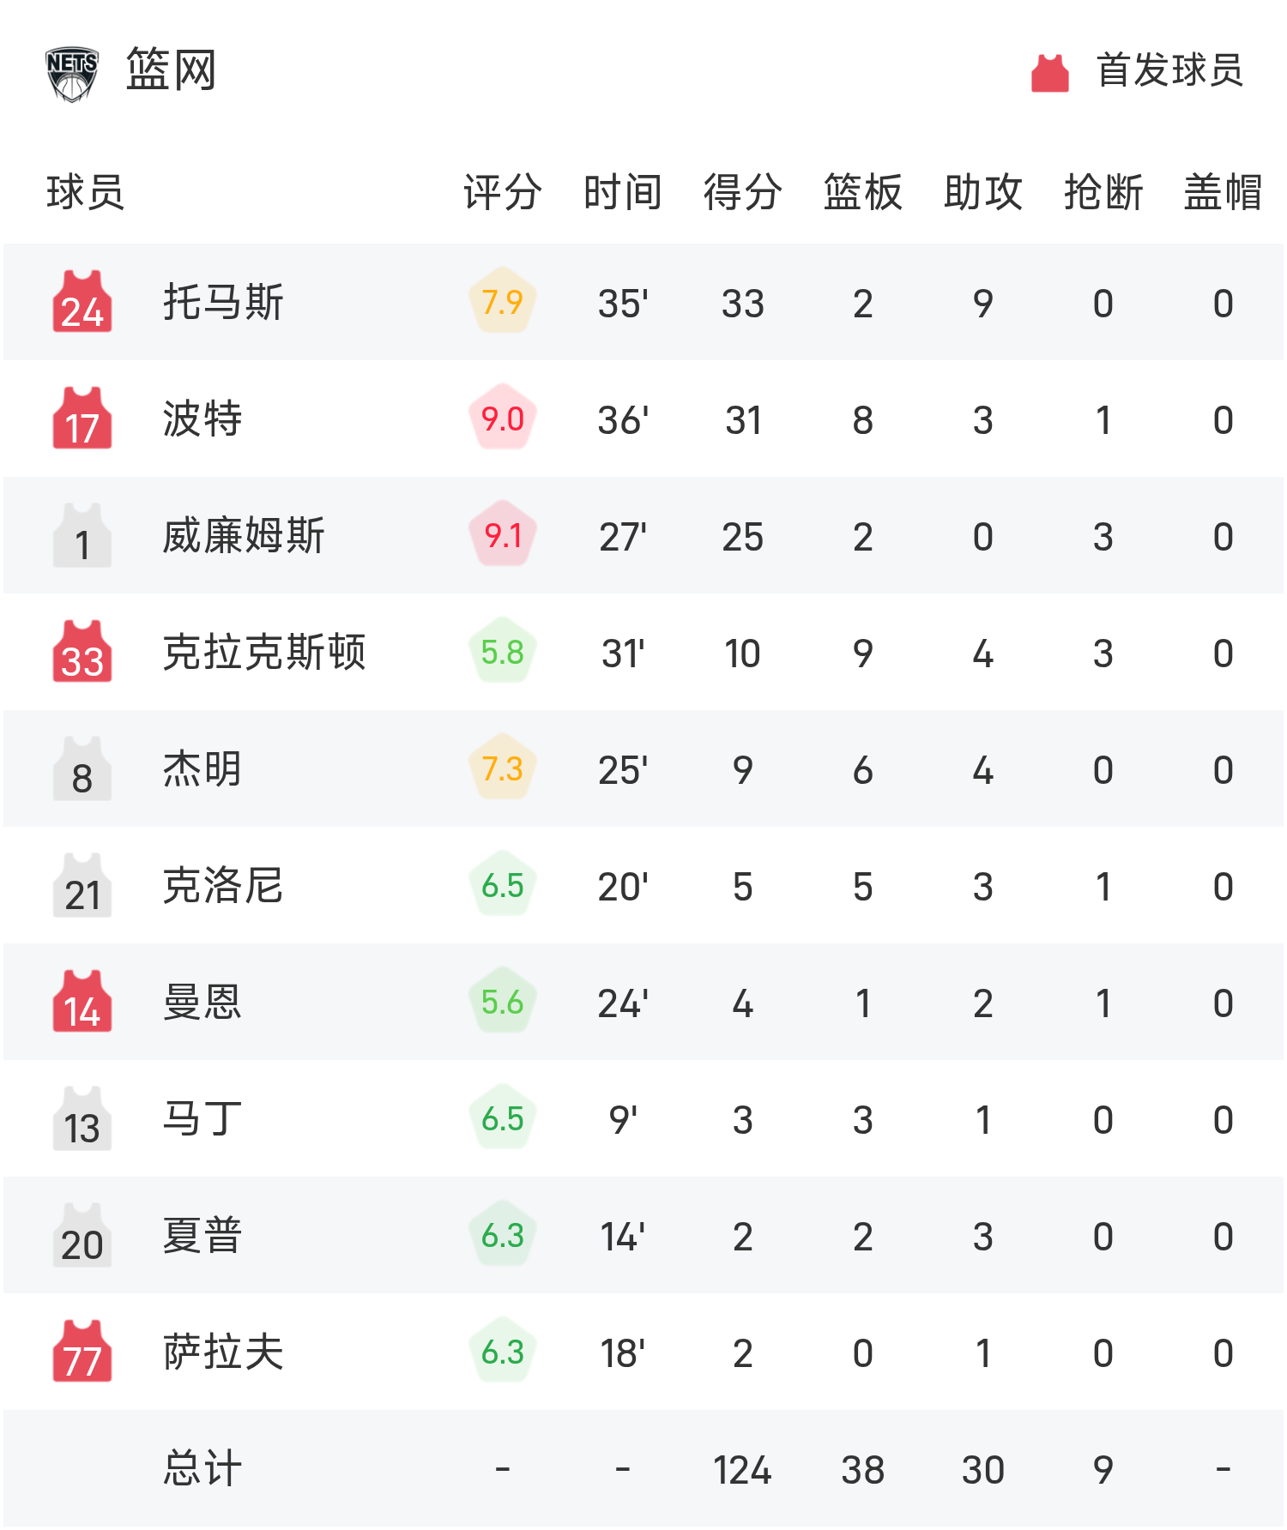
Task: Click the 篮板 column header
Action: [862, 192]
